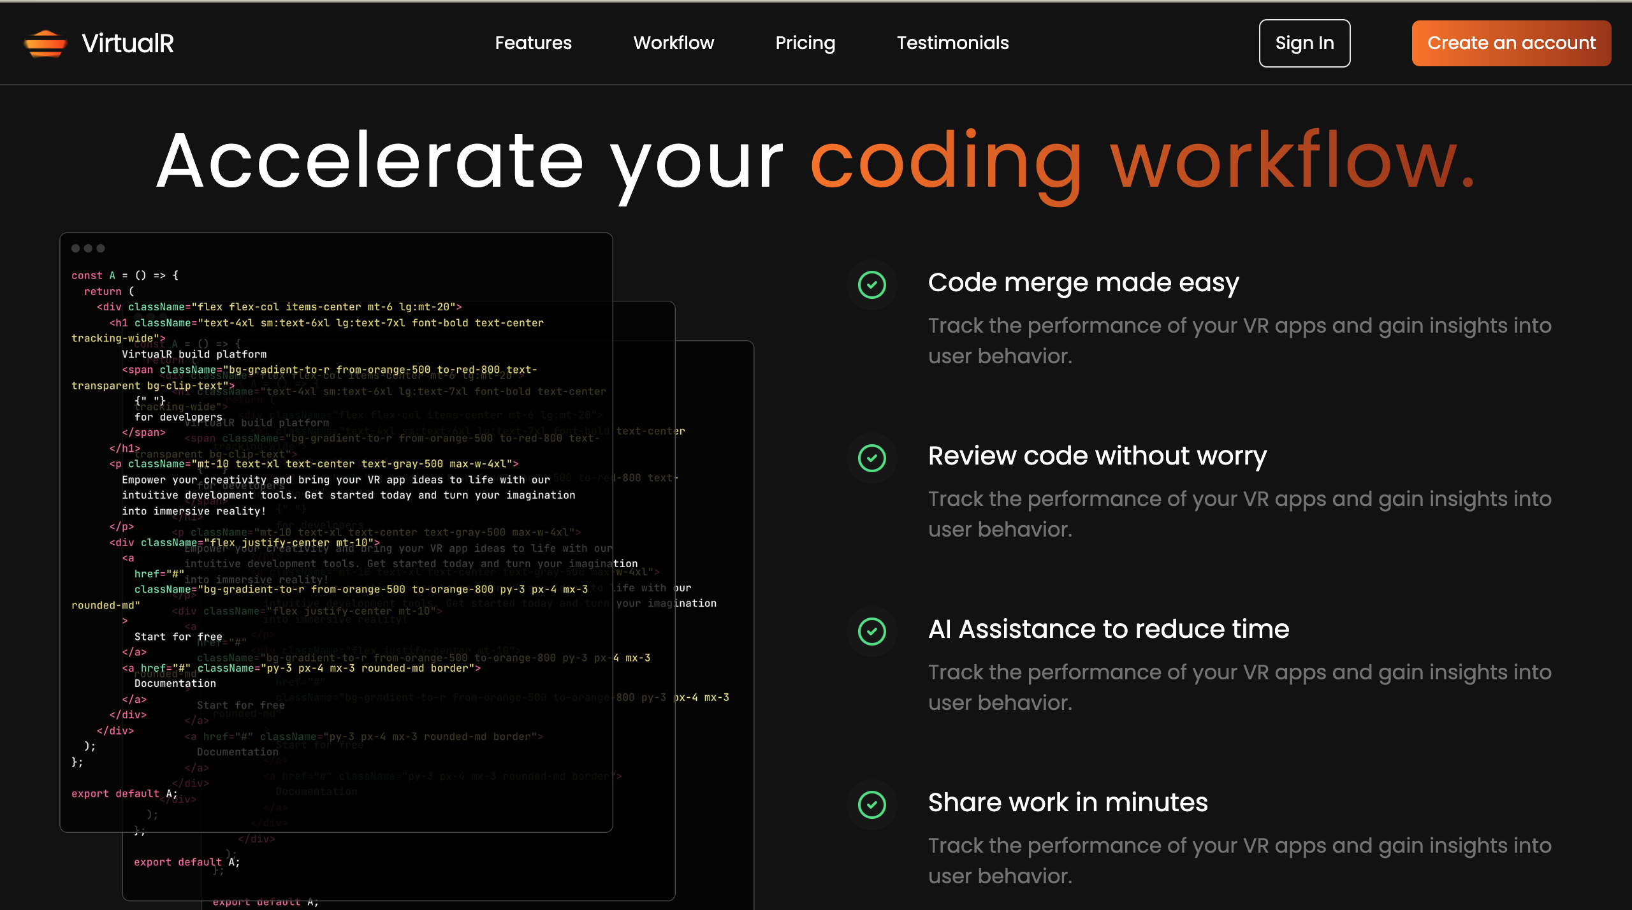This screenshot has width=1632, height=910.
Task: Click the AI Assistance to reduce time heading
Action: [x=1108, y=629]
